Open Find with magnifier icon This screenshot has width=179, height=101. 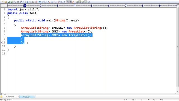tap(46, 2)
